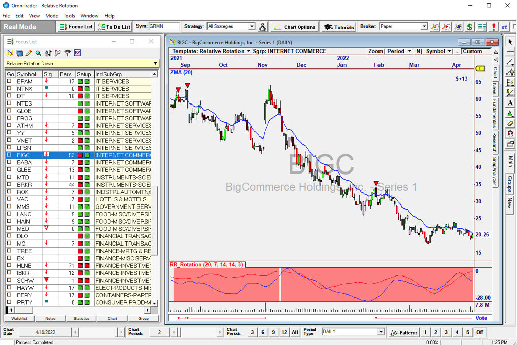Click the wrench settings icon in Focus List
This screenshot has width=517, height=345.
coord(58,53)
